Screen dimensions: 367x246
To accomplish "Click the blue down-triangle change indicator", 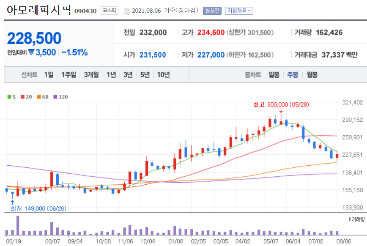I will [x=31, y=52].
